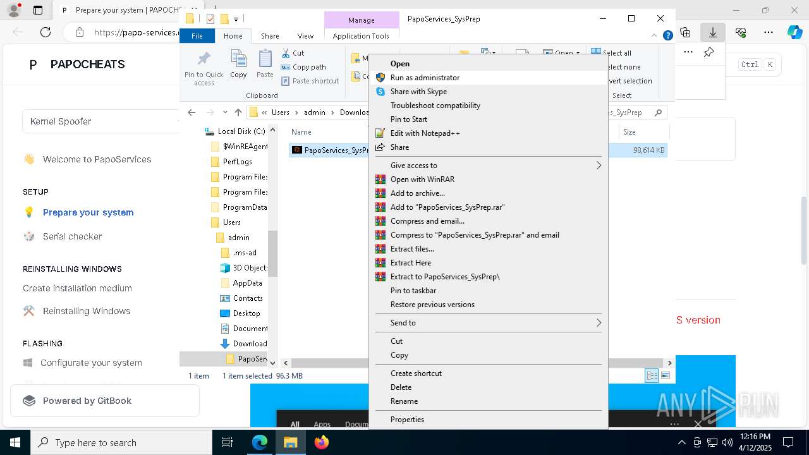Open Configurate your system page

point(91,363)
